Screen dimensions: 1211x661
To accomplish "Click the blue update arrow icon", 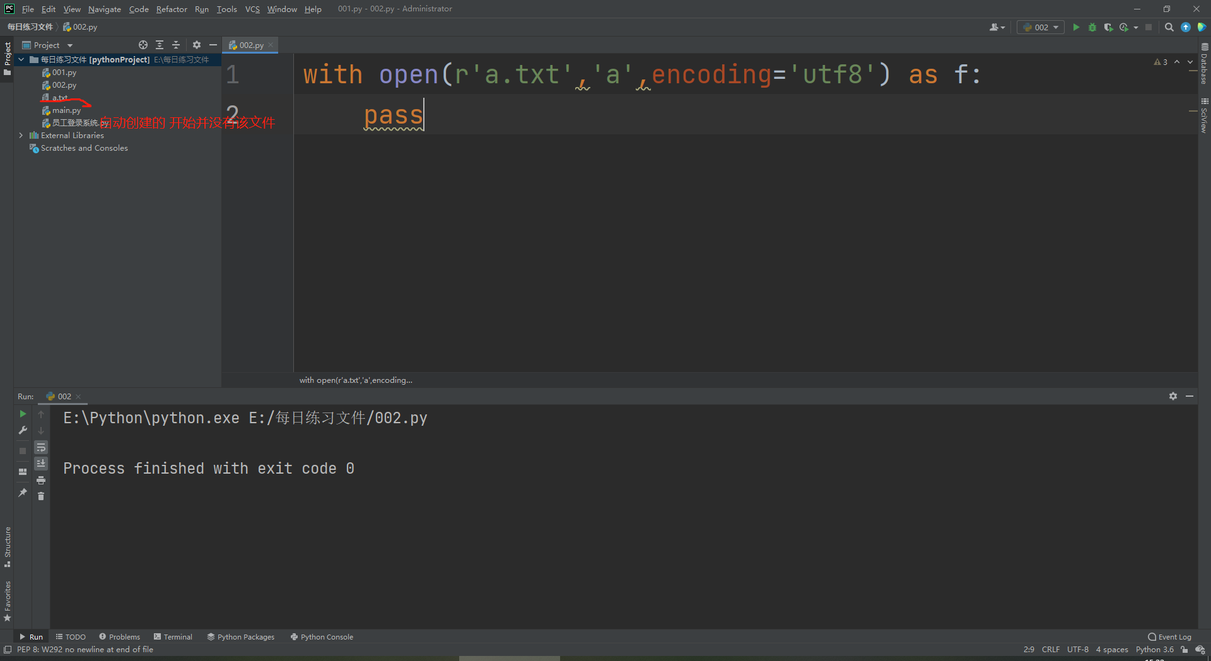I will click(1186, 27).
